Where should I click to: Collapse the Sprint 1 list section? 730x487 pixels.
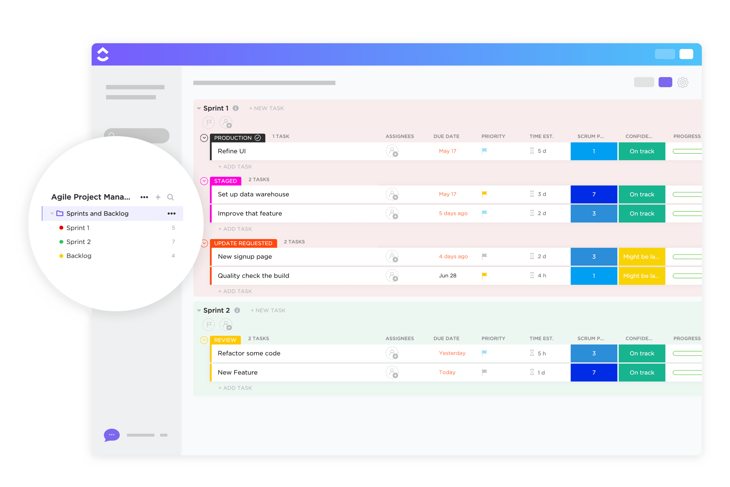[199, 108]
